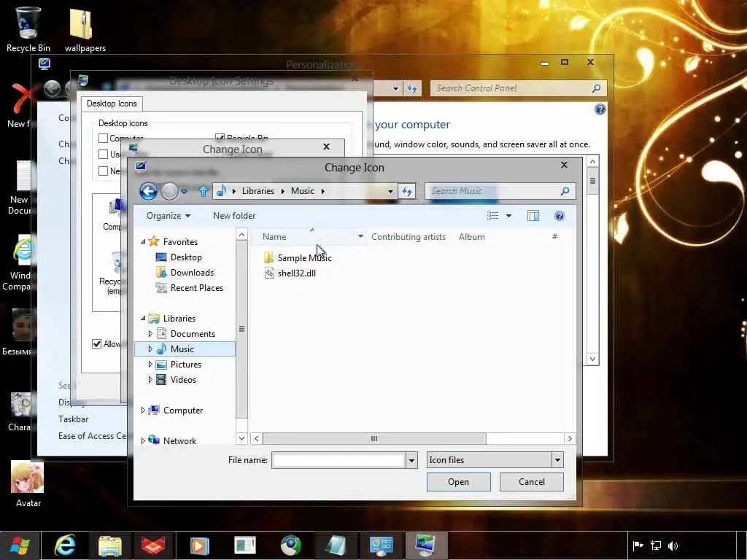Screen dimensions: 747x560
Task: Click the search magnifier in Search Music box
Action: [565, 192]
